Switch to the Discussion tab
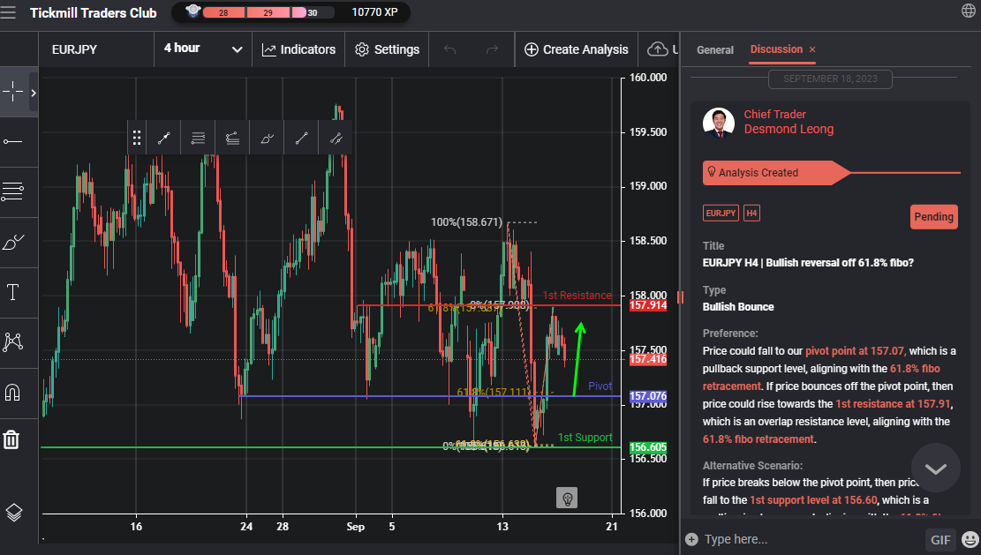 [x=776, y=49]
